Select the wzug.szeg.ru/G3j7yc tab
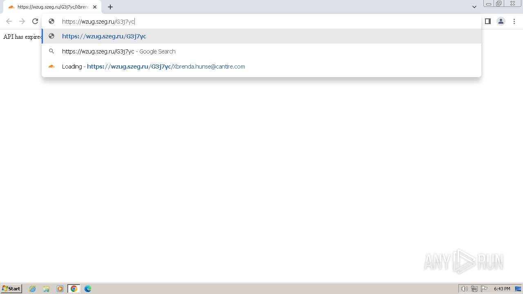 [52, 7]
